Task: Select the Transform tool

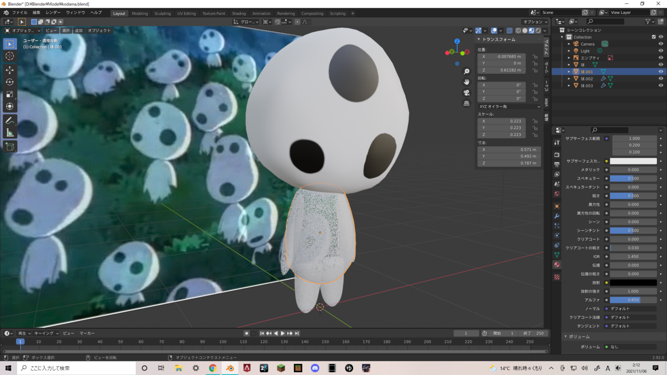Action: point(9,107)
